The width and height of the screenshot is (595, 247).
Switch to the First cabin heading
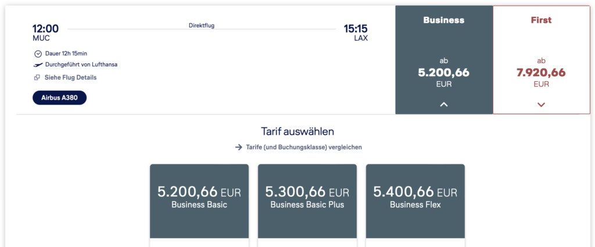point(541,20)
